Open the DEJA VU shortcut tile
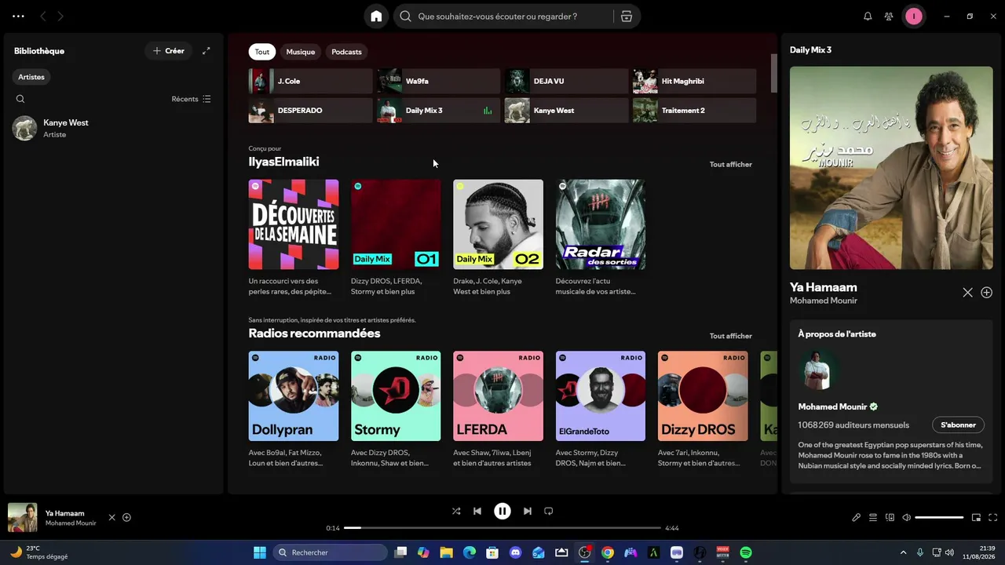Viewport: 1005px width, 565px height. click(x=567, y=81)
